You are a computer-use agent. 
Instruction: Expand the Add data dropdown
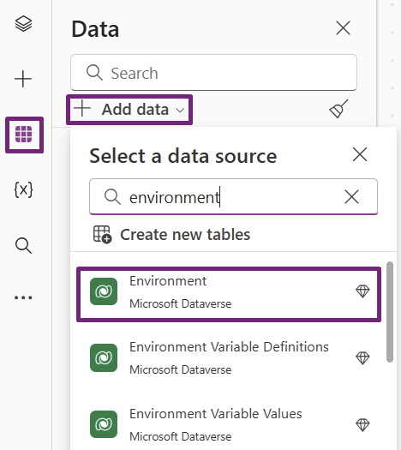pyautogui.click(x=129, y=110)
